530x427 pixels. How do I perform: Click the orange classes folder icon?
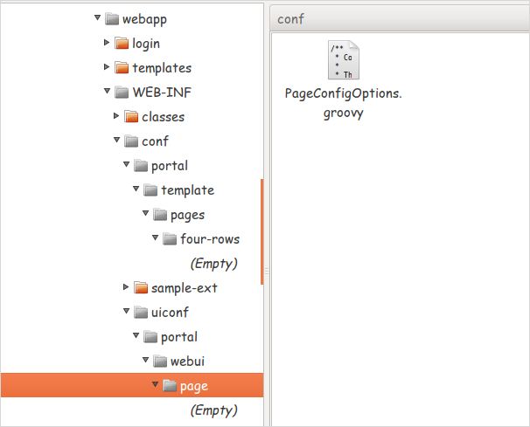[131, 116]
